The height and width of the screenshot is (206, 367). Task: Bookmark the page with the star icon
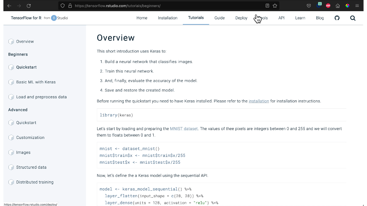coord(275,6)
